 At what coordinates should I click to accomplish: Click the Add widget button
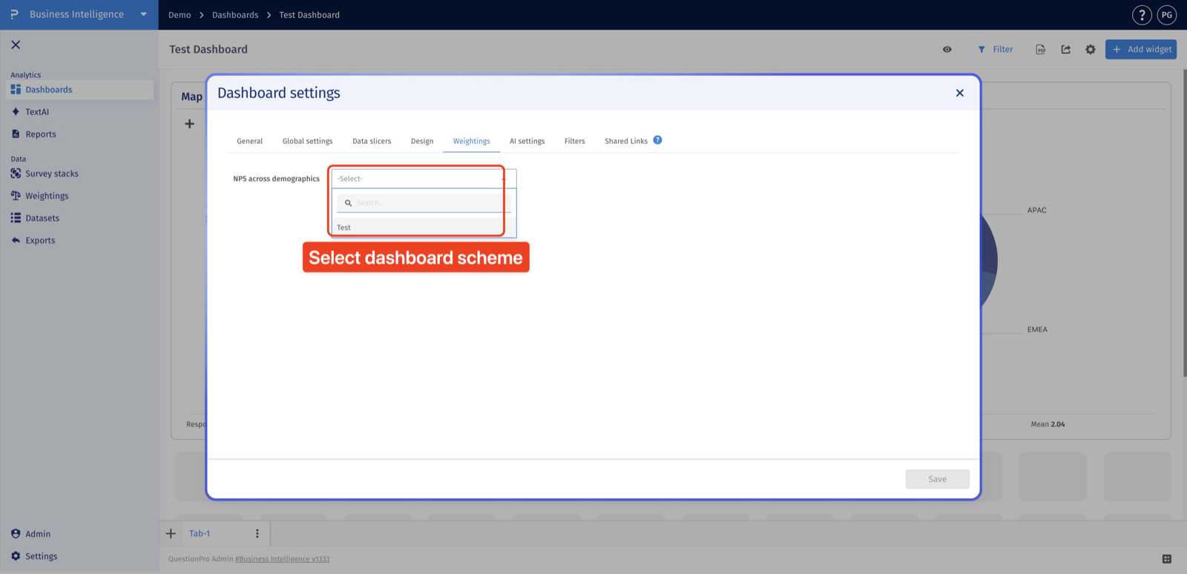pos(1141,50)
